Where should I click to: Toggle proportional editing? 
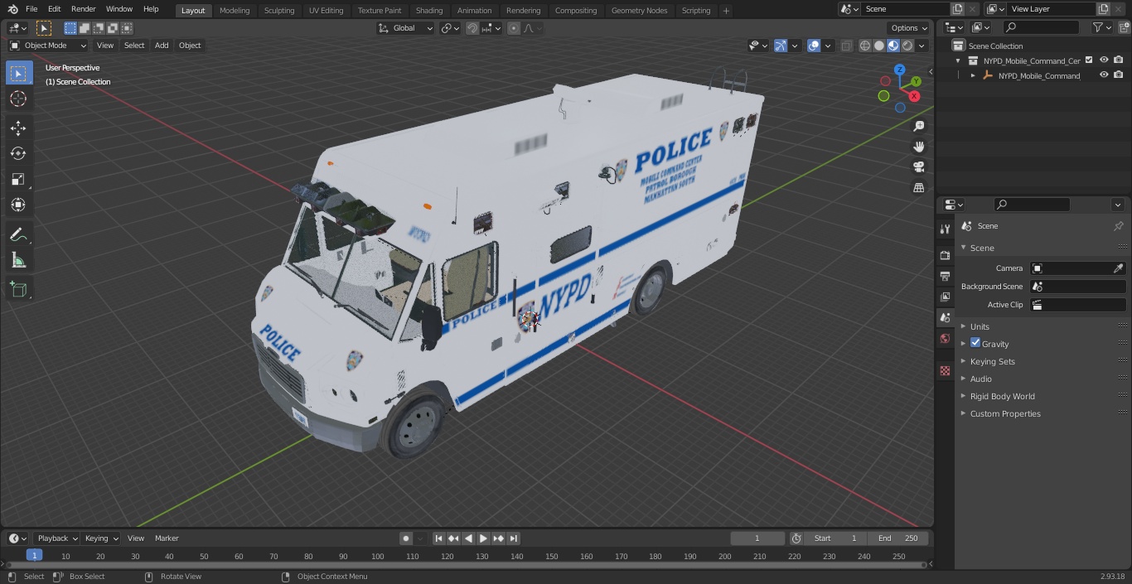click(514, 28)
